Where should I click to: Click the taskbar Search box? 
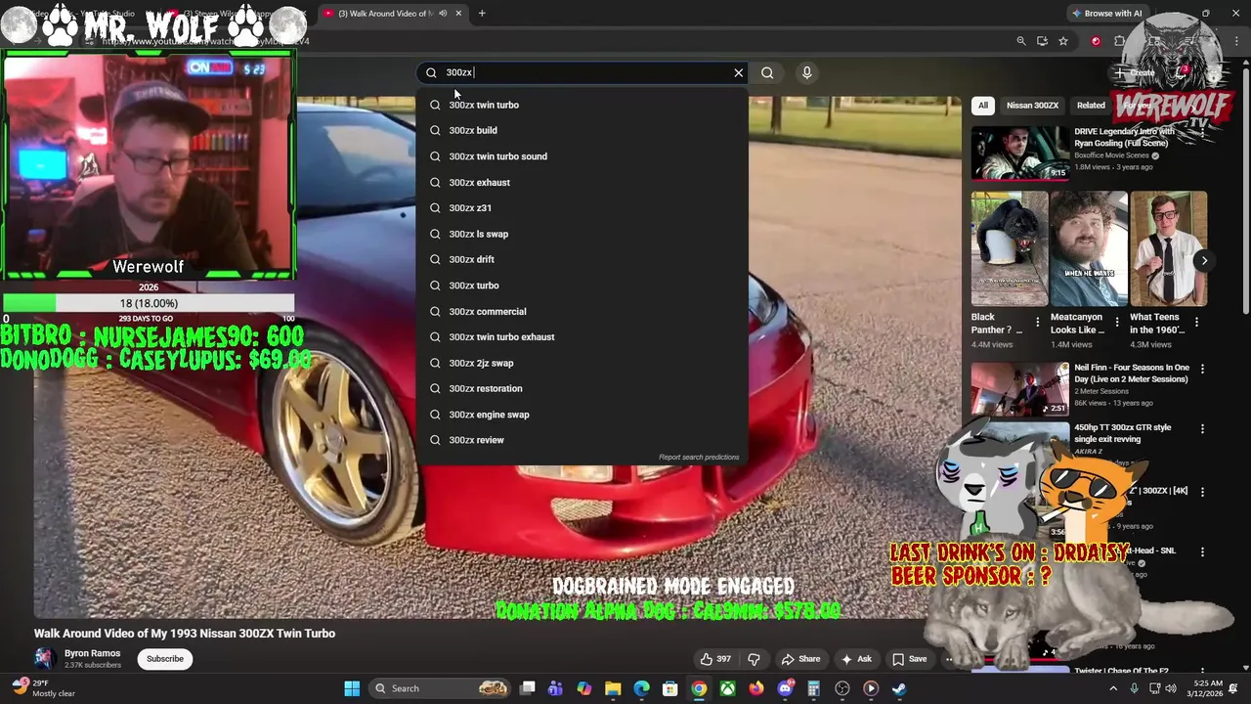(440, 688)
